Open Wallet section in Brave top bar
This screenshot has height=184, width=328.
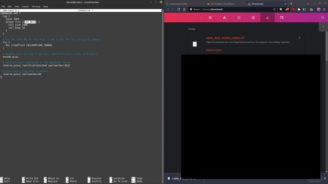click(282, 17)
